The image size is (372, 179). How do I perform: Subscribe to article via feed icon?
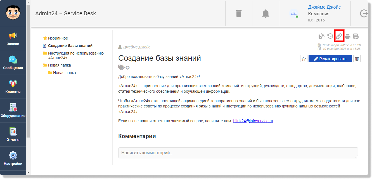coord(321,36)
